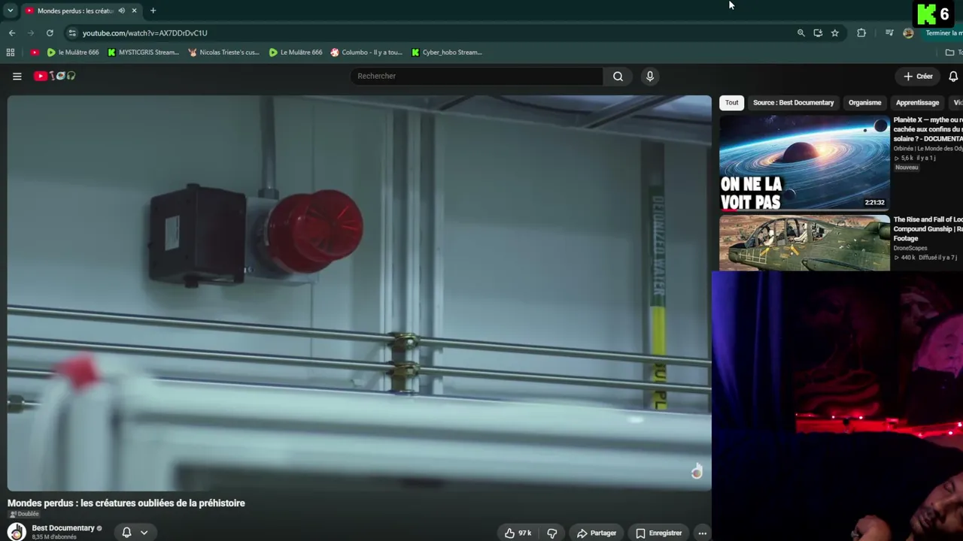Click the browser forward arrow
The height and width of the screenshot is (541, 963).
click(31, 33)
